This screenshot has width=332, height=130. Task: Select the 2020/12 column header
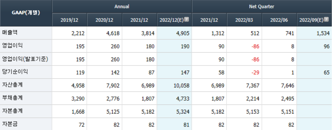(105, 20)
